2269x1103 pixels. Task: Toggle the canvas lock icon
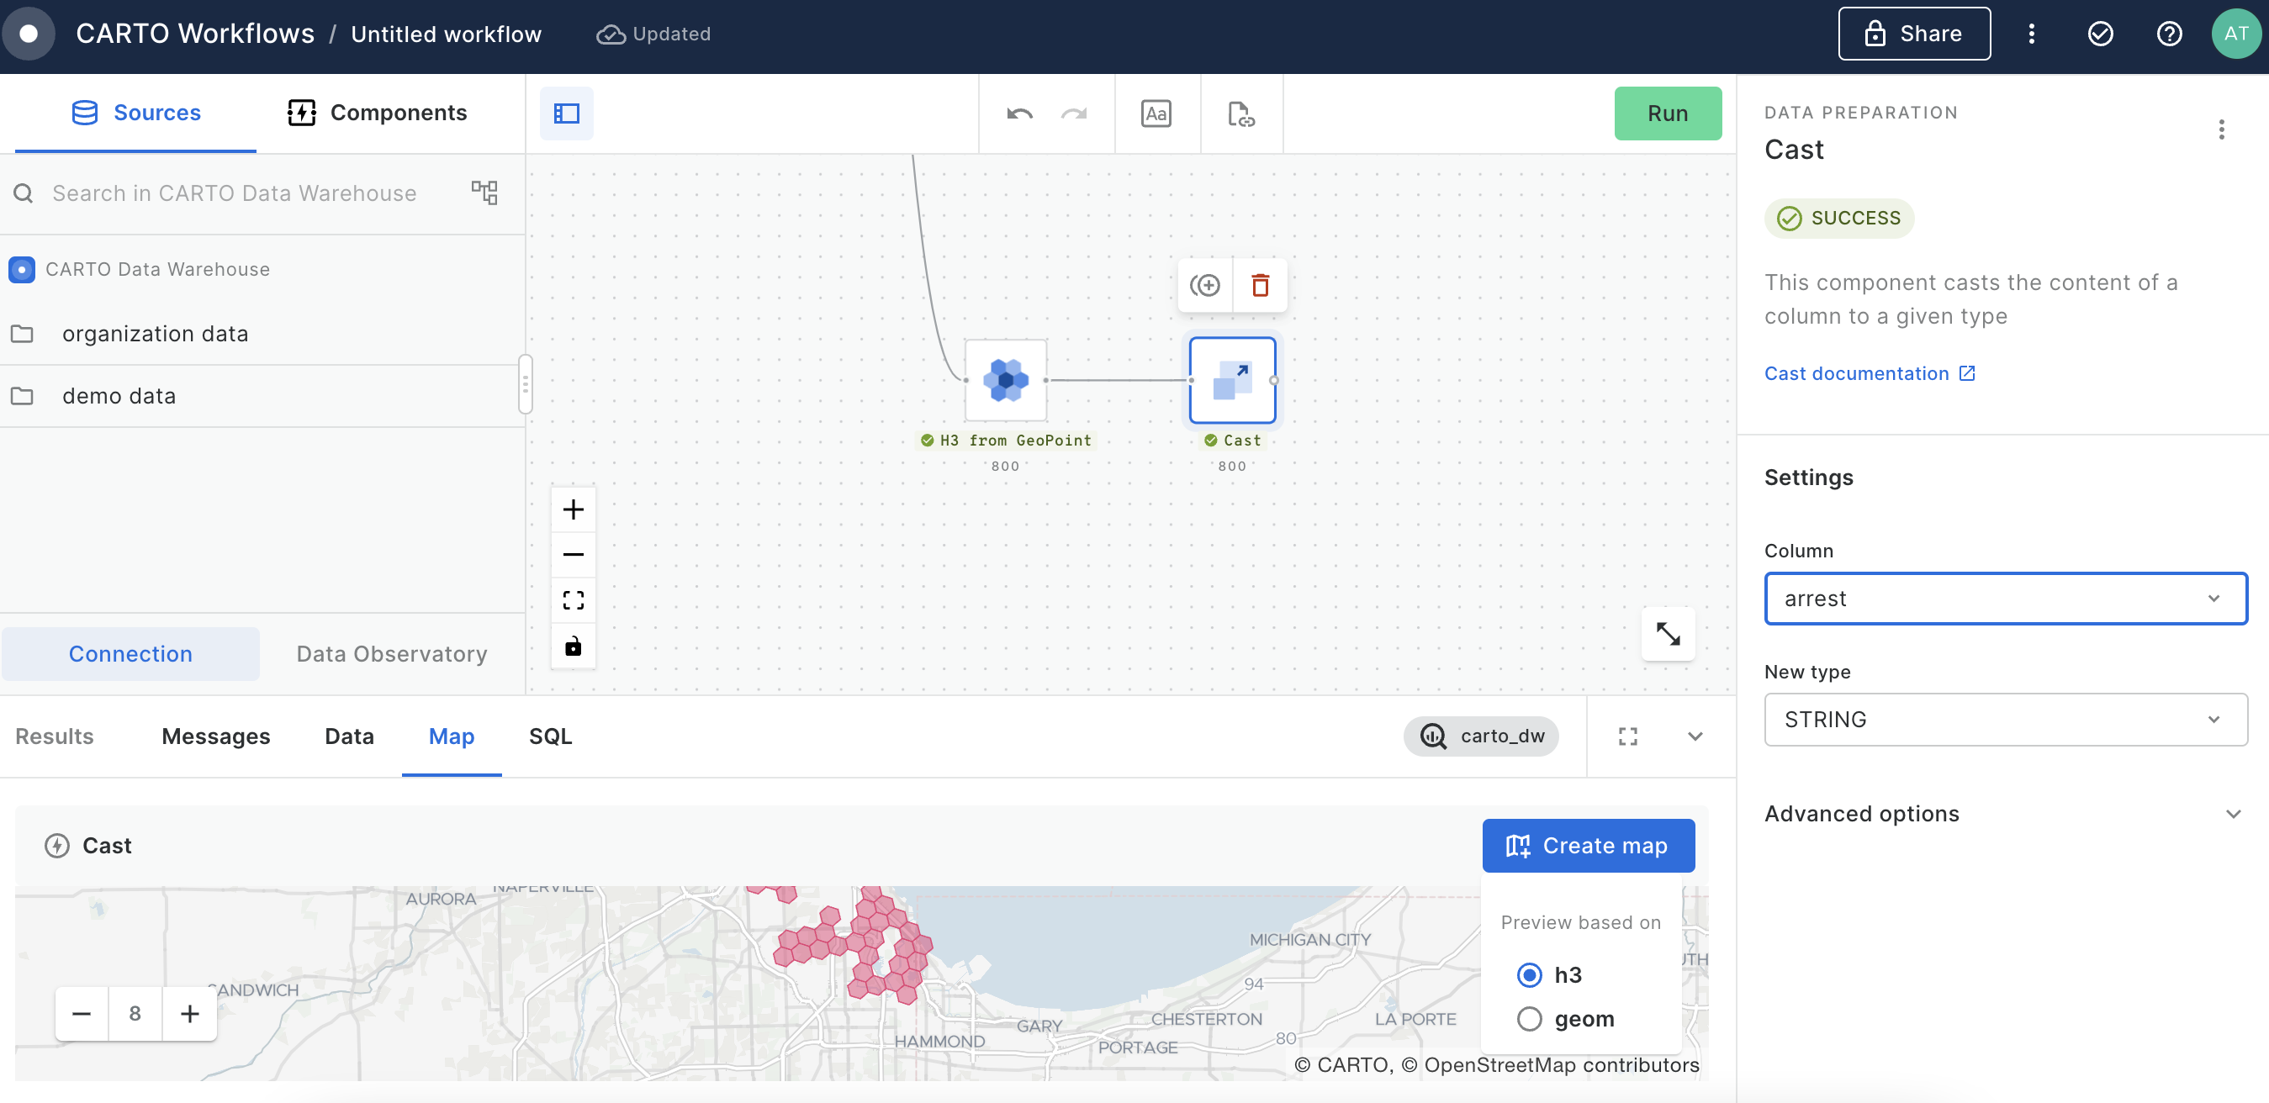574,646
